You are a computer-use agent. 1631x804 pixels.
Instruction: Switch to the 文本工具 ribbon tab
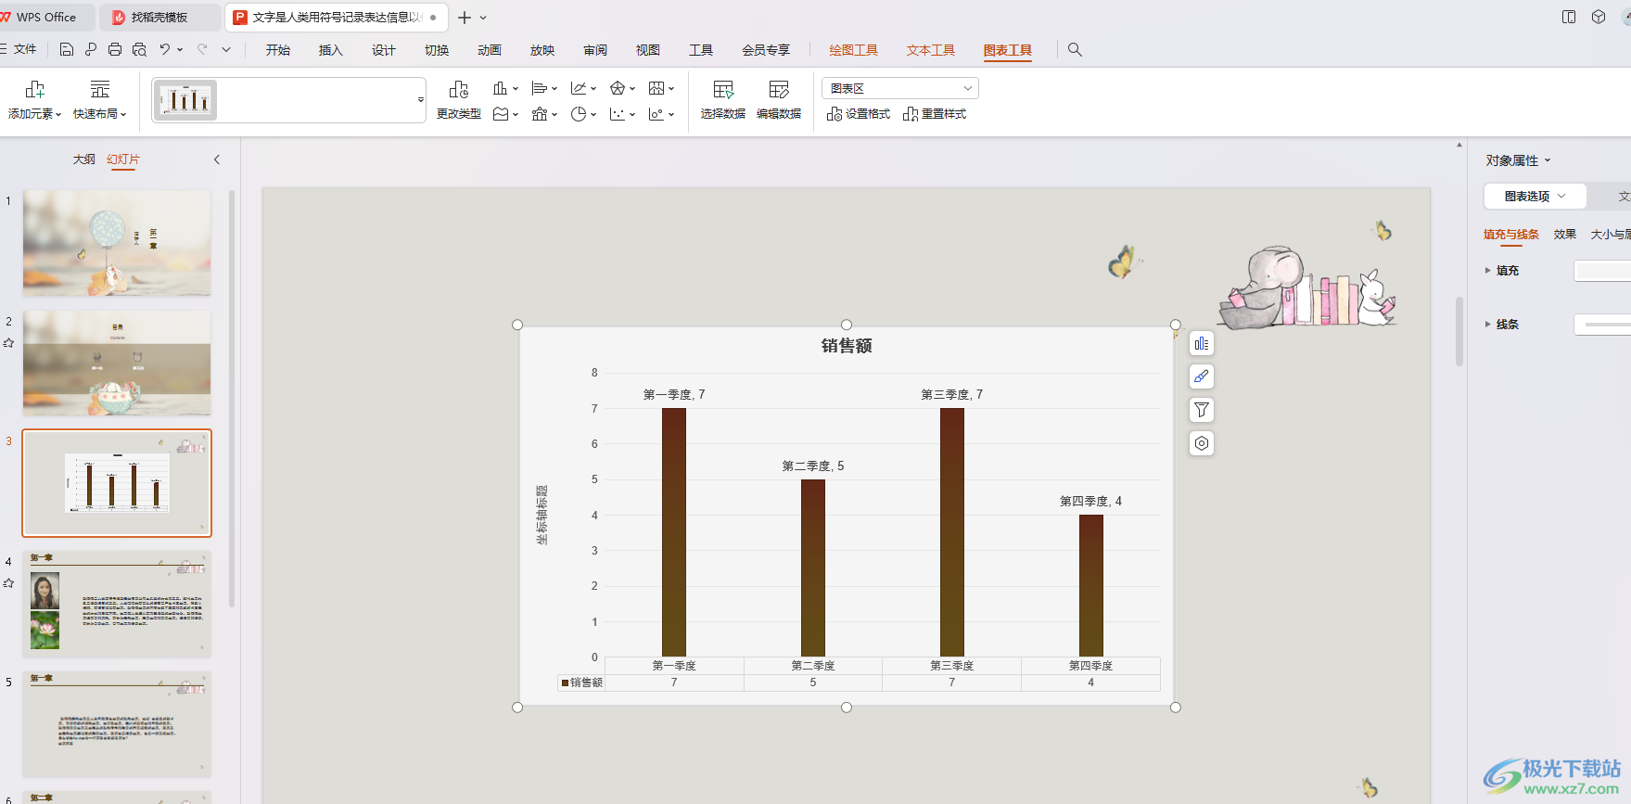[930, 50]
